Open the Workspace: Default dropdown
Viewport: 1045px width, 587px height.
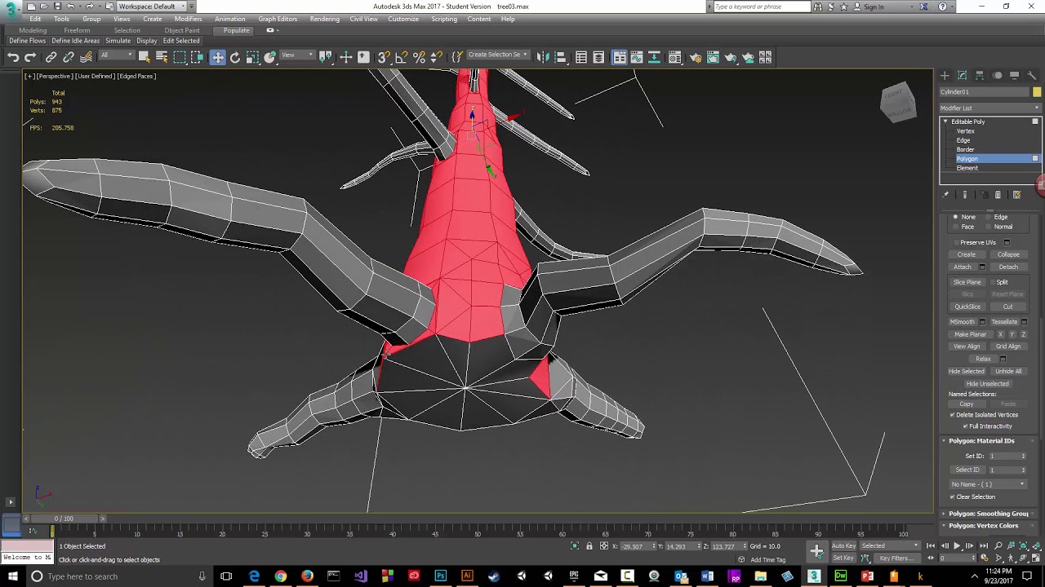coord(152,7)
